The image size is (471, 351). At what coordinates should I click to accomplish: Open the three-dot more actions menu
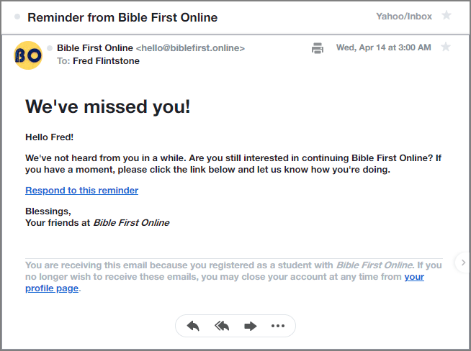click(278, 326)
